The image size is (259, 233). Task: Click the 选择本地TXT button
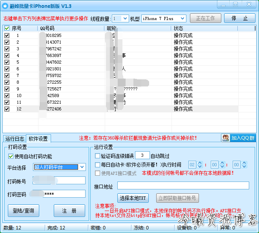133,198
